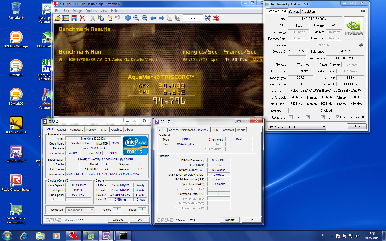Open 3DMark03 desktop shortcut
The height and width of the screenshot is (241, 386).
coord(16,68)
